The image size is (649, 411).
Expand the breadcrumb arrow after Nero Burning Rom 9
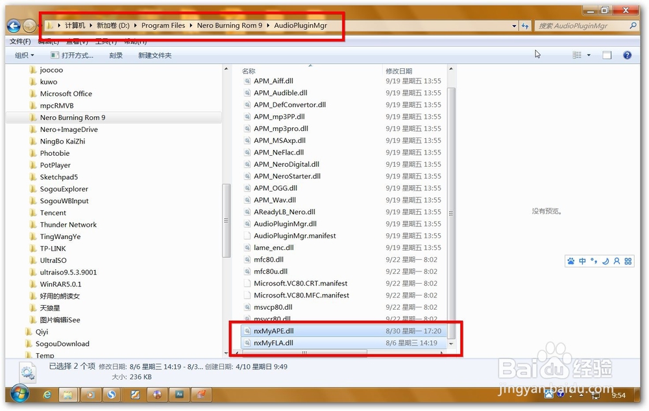point(268,26)
